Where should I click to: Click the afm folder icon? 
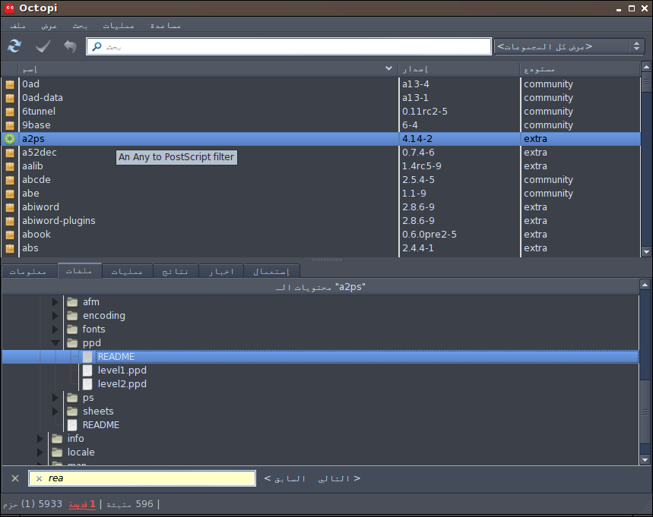[72, 302]
